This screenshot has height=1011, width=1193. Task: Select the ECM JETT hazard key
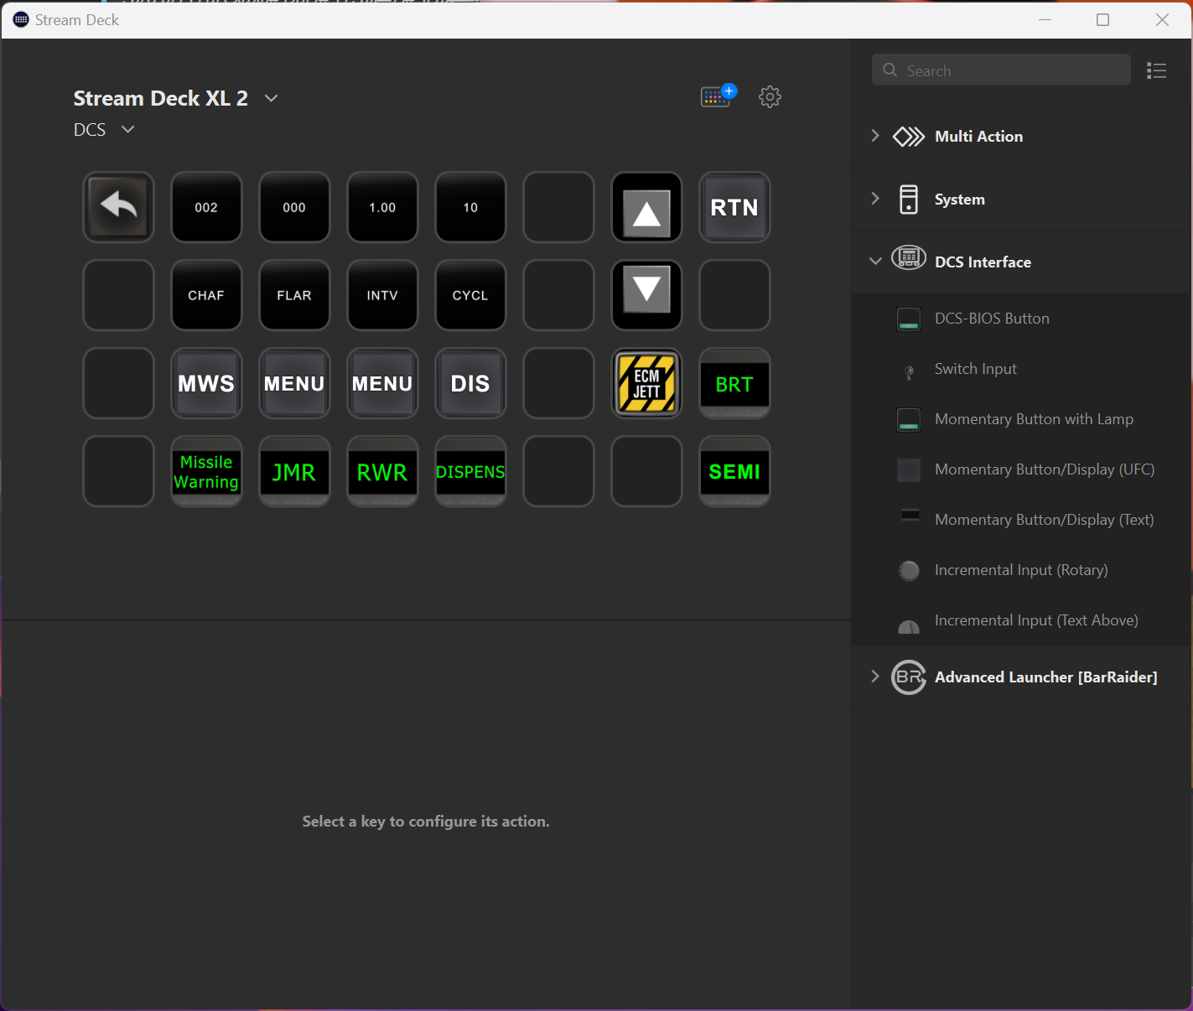click(646, 384)
